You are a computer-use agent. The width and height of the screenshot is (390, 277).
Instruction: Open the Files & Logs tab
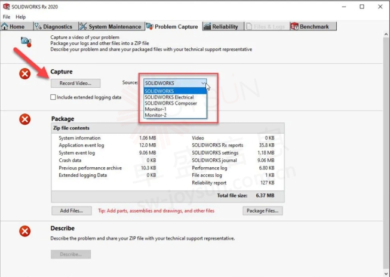point(267,26)
